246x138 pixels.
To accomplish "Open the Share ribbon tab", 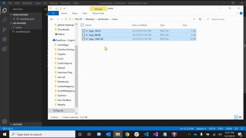I will click(x=75, y=13).
